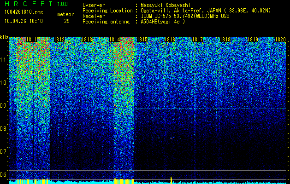Click the 1813 time marker
Screen dimensions: 290x184
[x=87, y=40]
